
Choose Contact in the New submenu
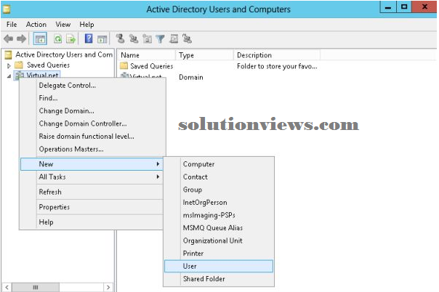coord(219,177)
